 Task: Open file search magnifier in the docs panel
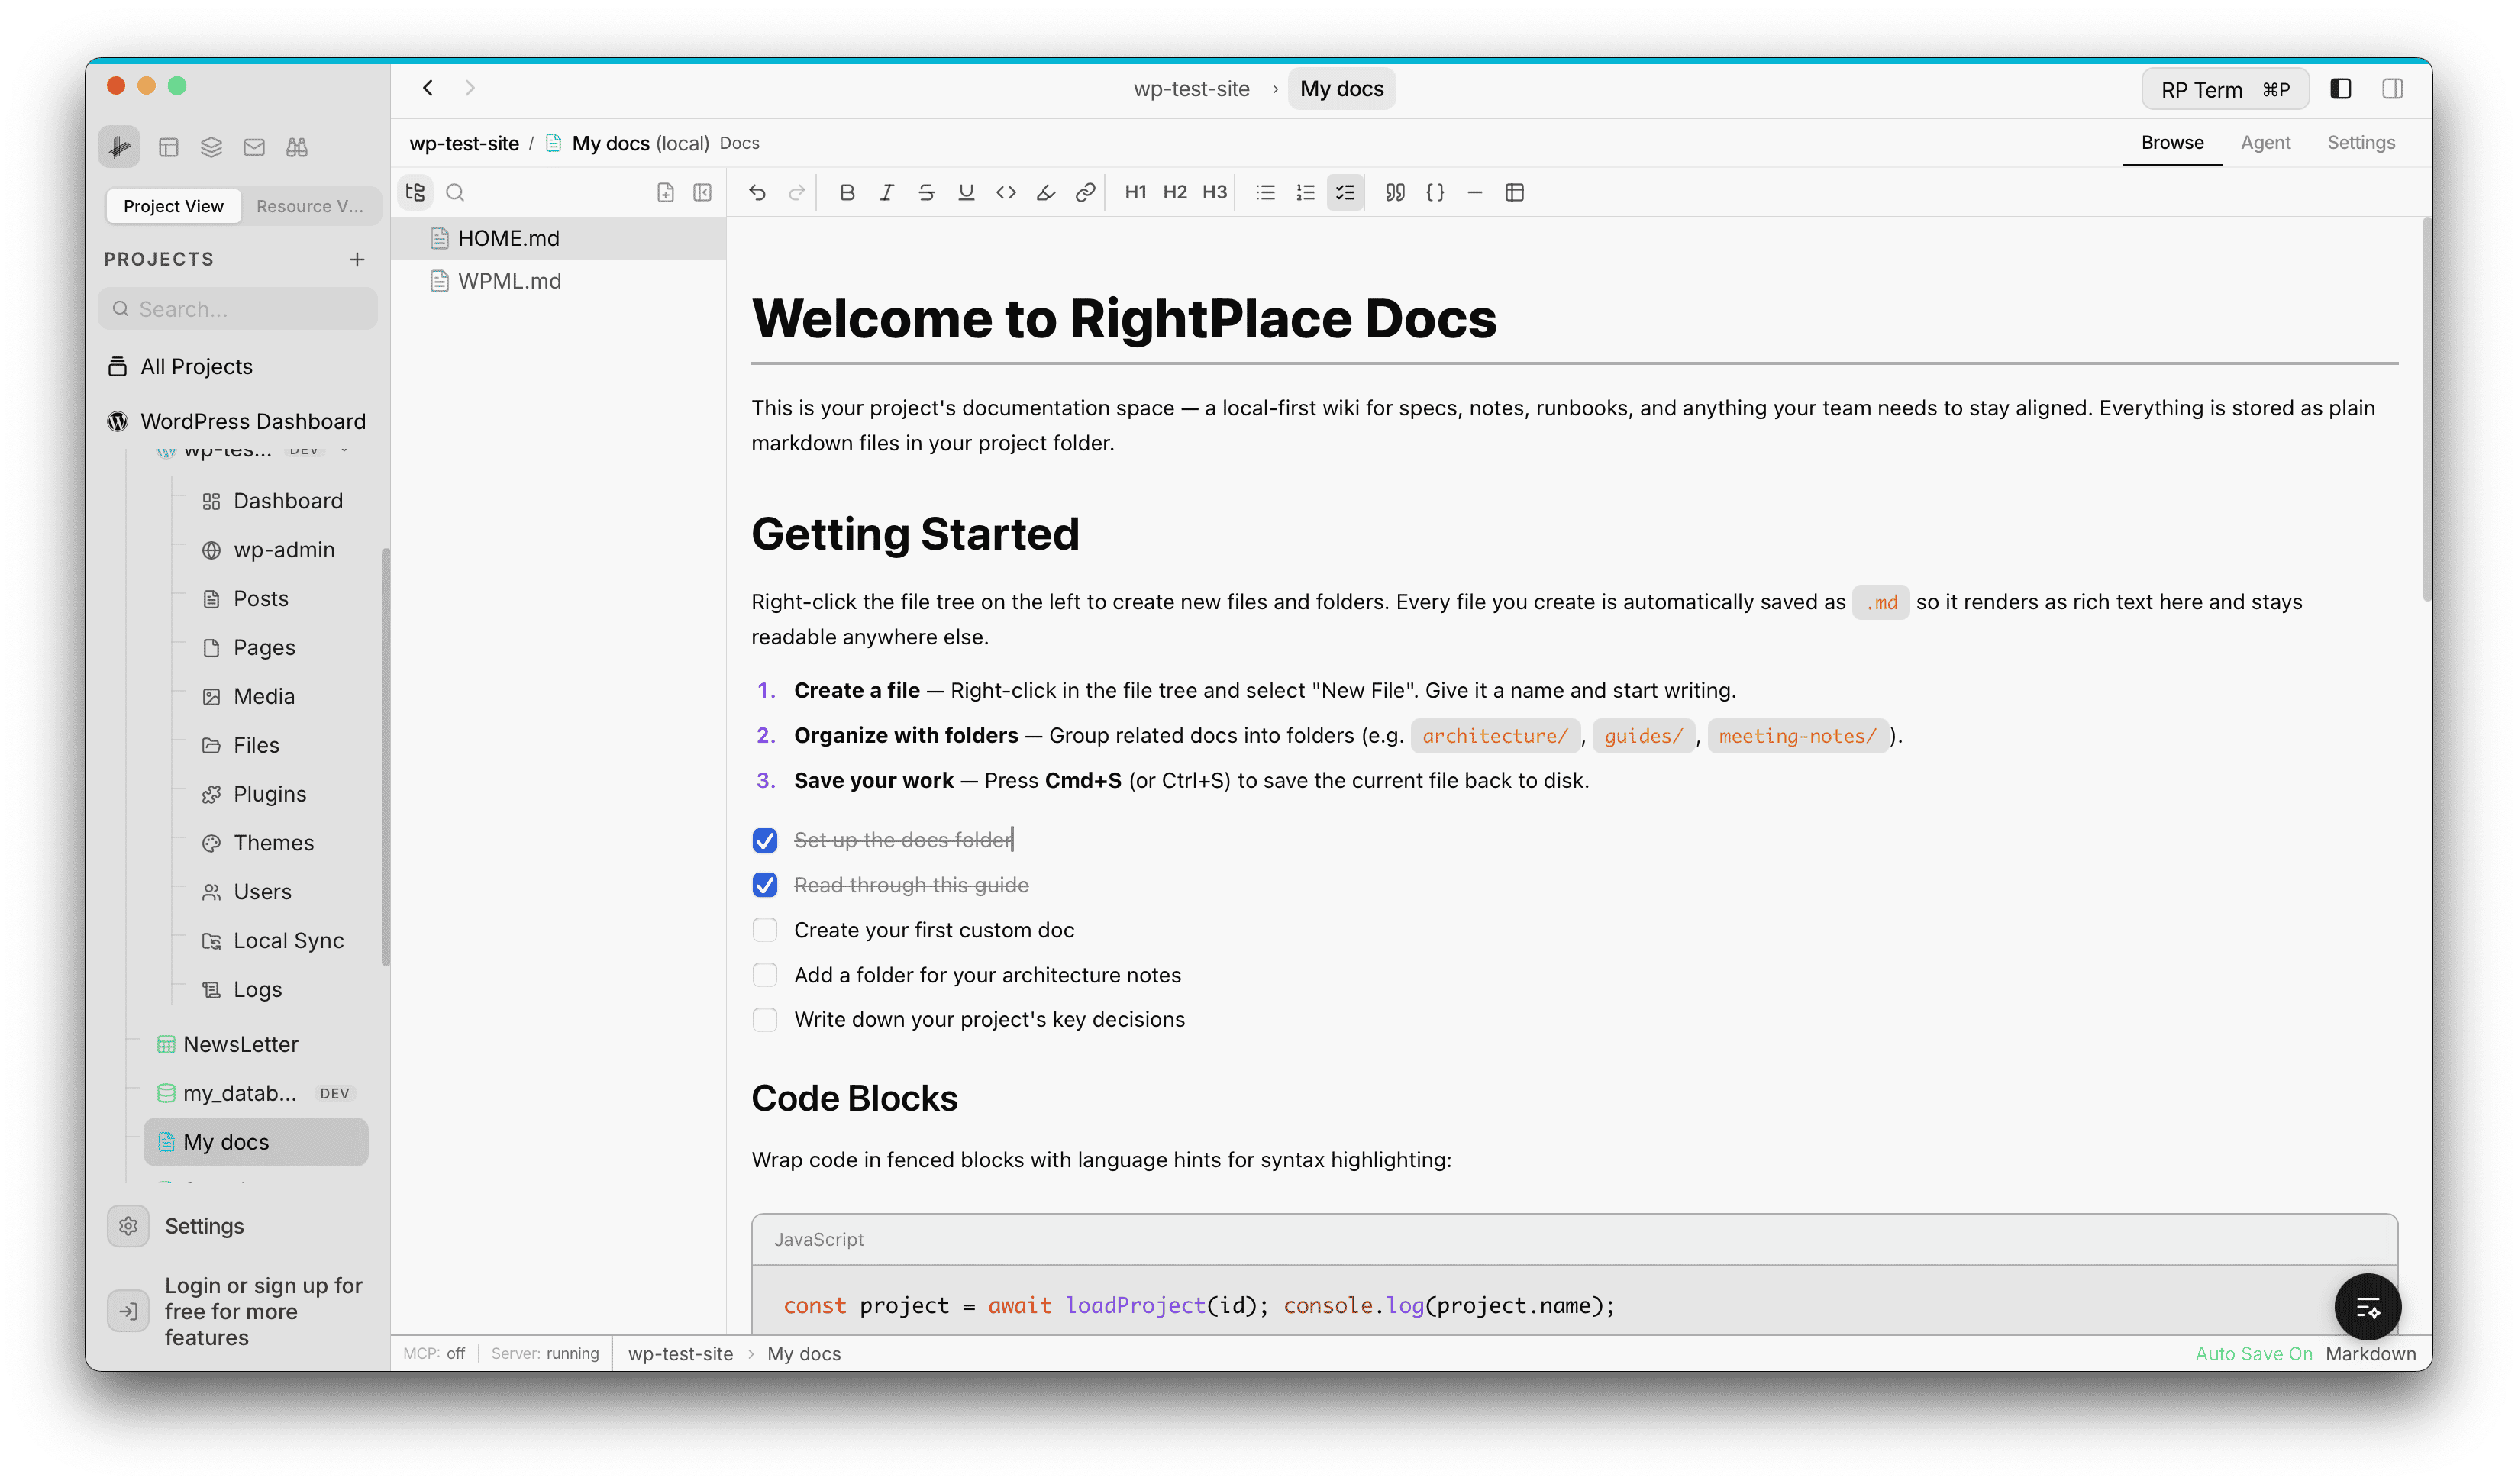(x=455, y=192)
